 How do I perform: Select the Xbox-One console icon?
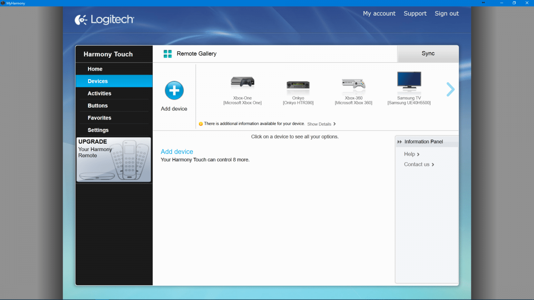tap(243, 82)
